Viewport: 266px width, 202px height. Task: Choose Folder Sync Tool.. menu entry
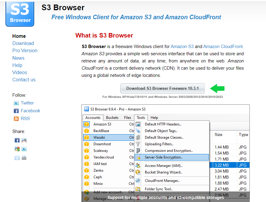pos(172,189)
